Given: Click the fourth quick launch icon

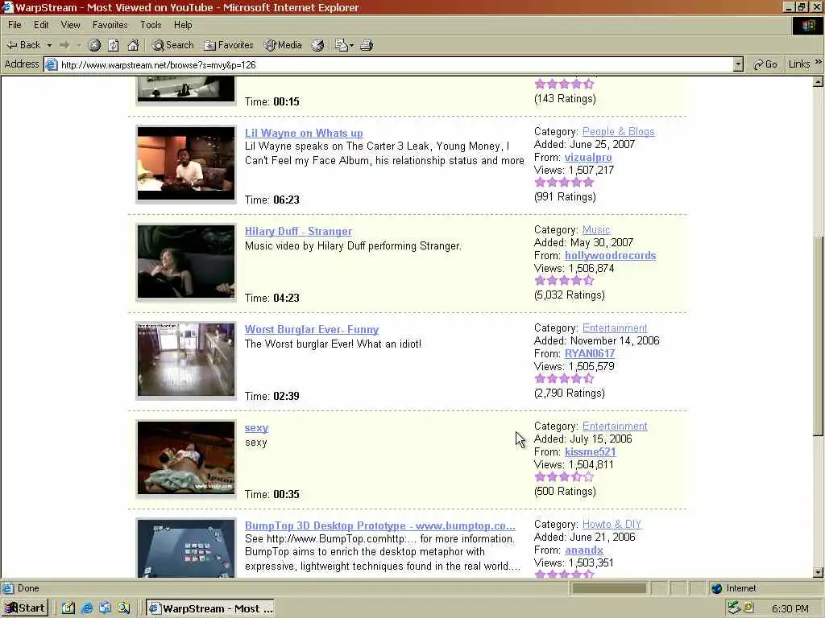Looking at the screenshot, I should [123, 608].
